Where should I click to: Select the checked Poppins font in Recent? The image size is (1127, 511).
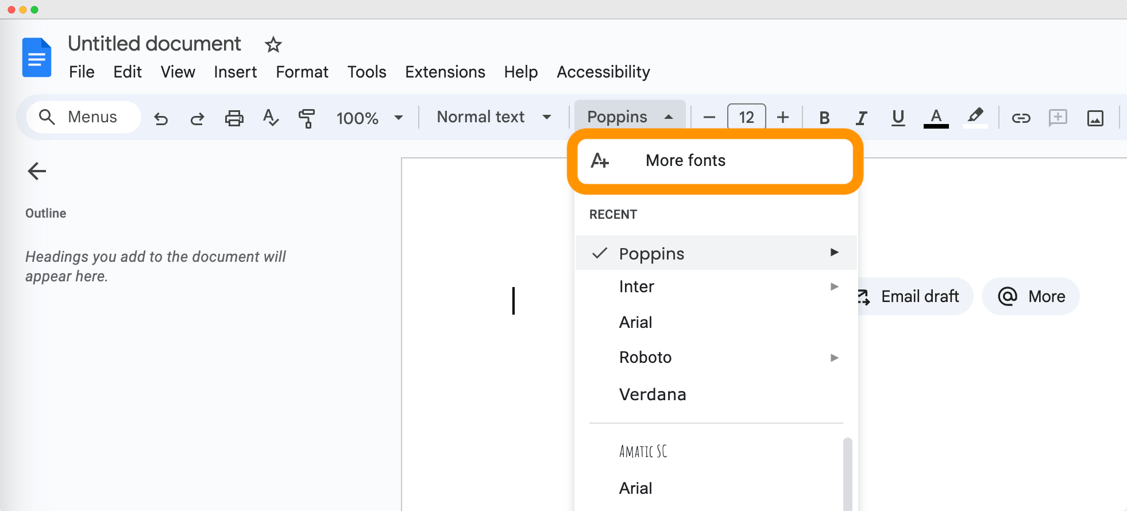coord(716,253)
